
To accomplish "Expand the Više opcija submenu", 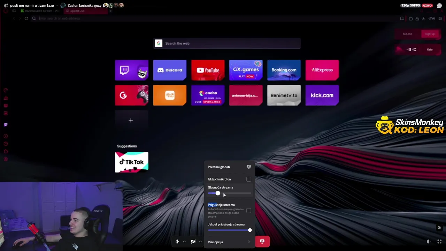I will pyautogui.click(x=229, y=242).
